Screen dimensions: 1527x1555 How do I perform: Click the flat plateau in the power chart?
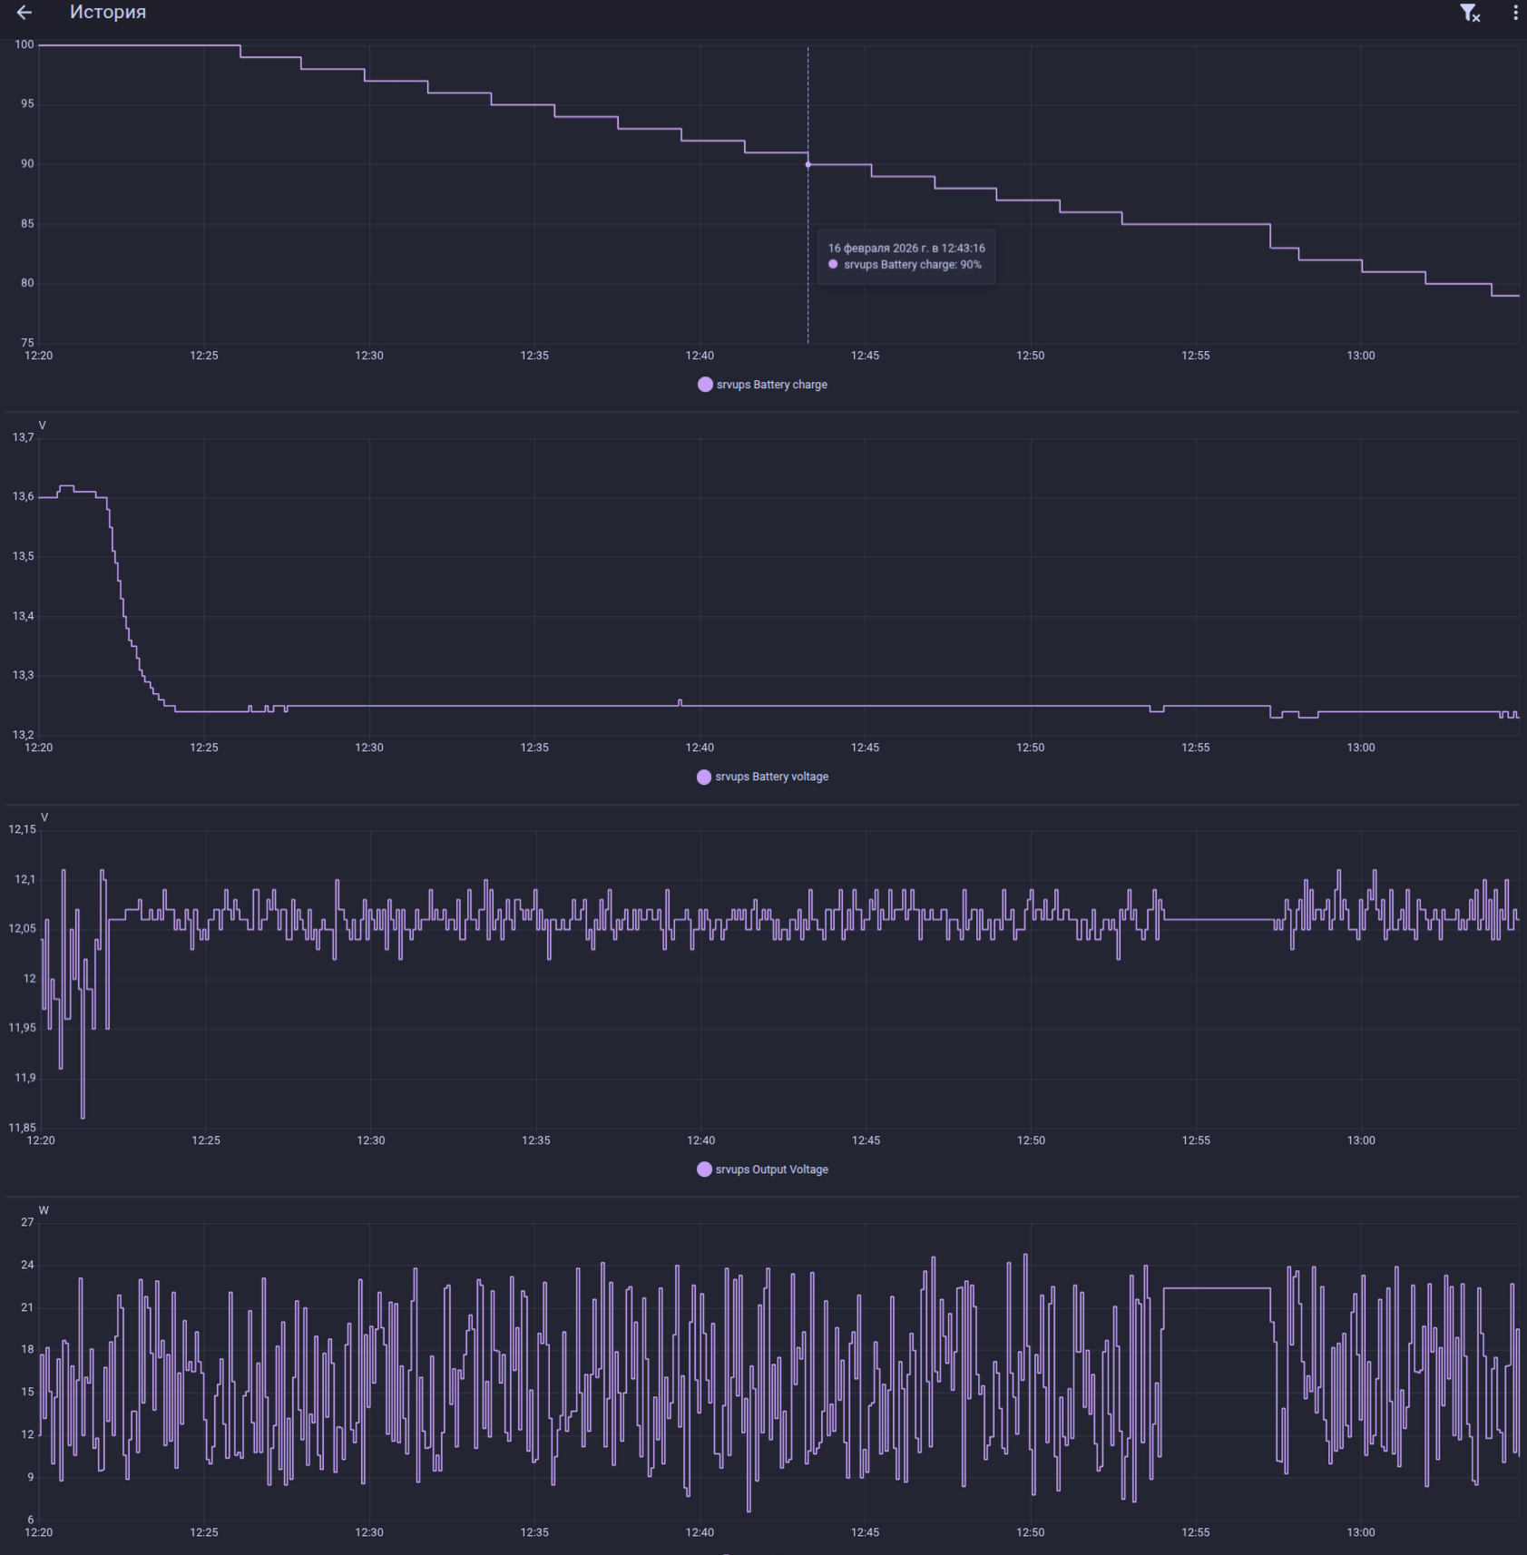(1216, 1287)
